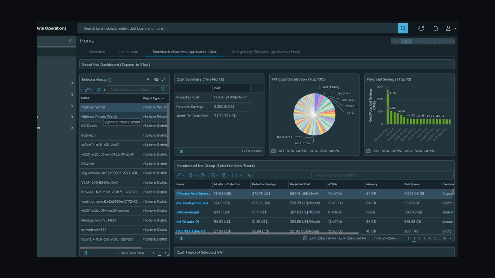Select the vSphere World row

coord(124,107)
